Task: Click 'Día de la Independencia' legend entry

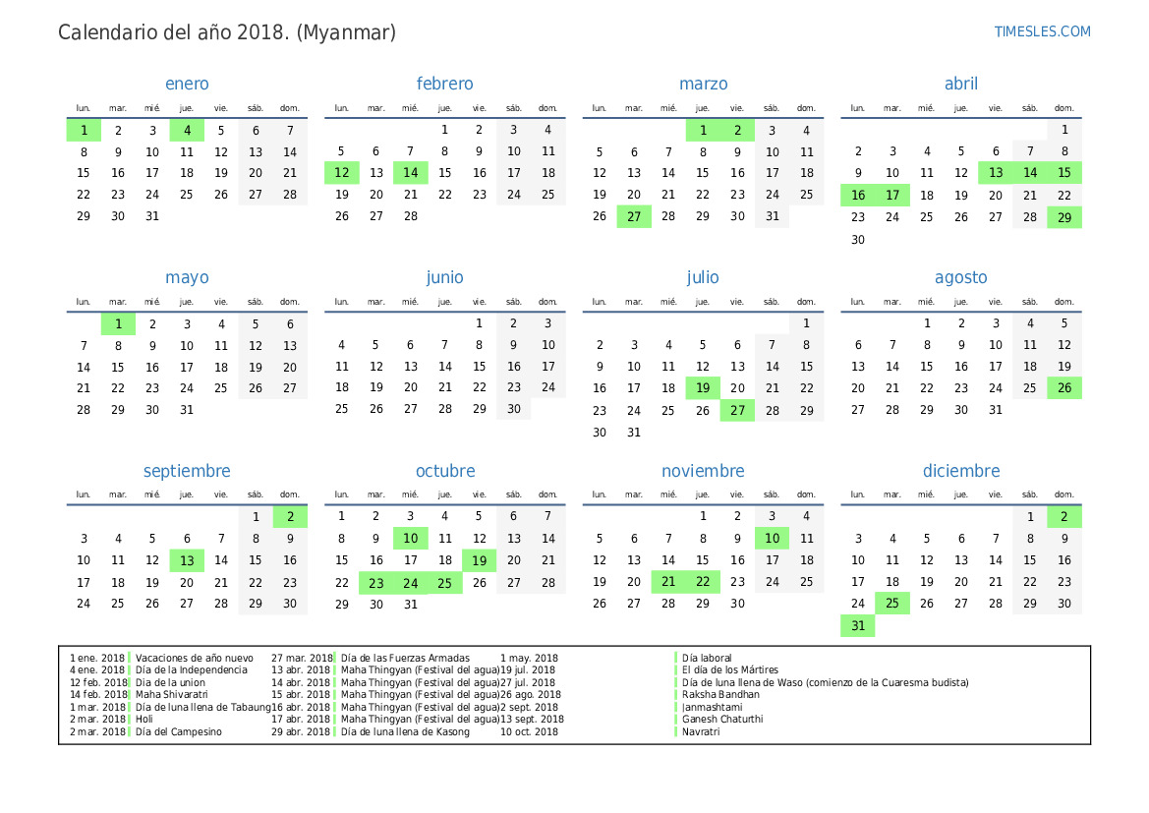Action: pos(192,670)
